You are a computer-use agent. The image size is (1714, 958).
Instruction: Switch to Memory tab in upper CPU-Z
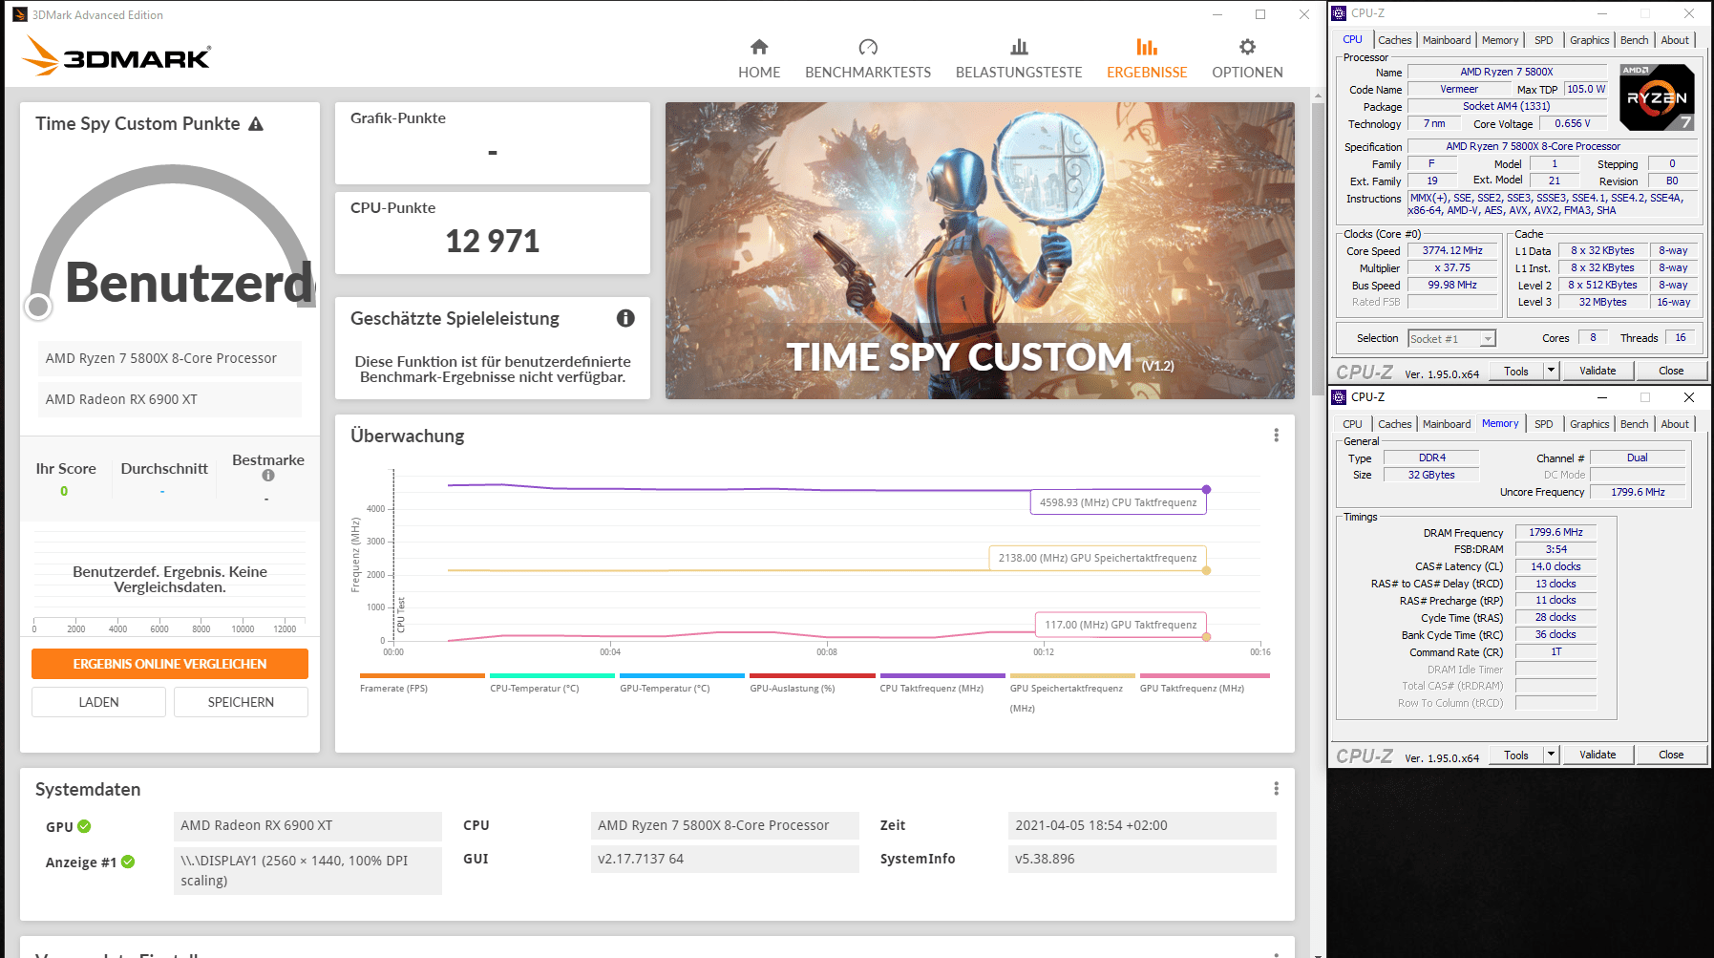coord(1500,40)
